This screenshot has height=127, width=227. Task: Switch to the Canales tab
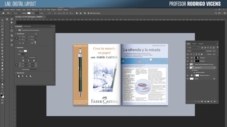tap(194, 44)
